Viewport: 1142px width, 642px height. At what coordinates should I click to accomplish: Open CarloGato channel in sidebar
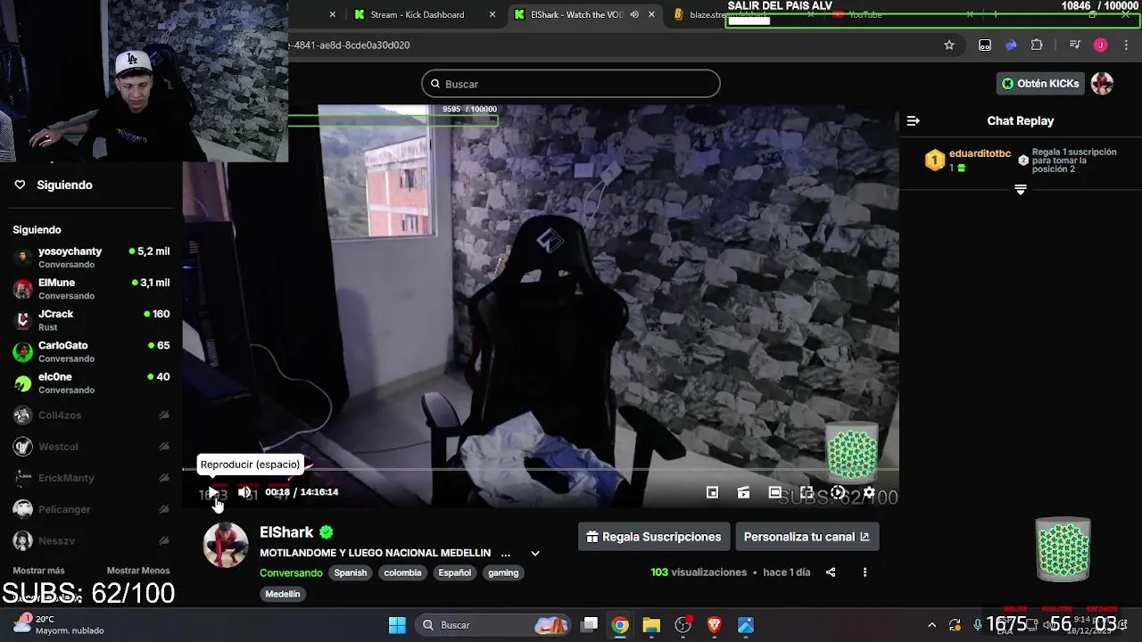[x=91, y=351]
